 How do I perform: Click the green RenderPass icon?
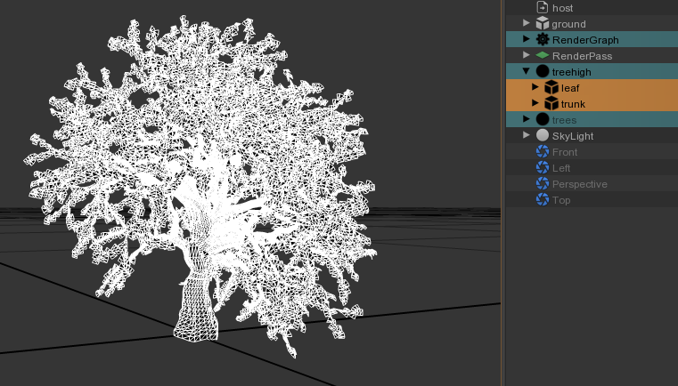pos(542,56)
